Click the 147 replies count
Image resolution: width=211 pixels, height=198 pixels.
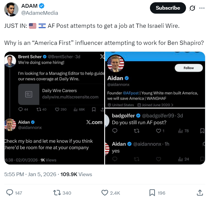click(18, 193)
